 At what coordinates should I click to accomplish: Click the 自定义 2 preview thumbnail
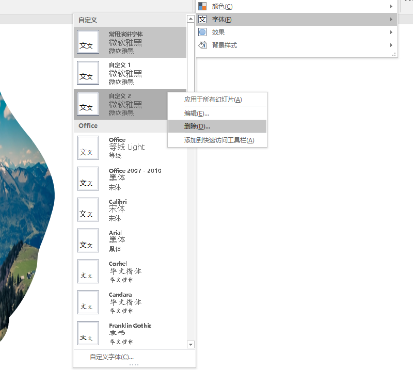[x=88, y=104]
